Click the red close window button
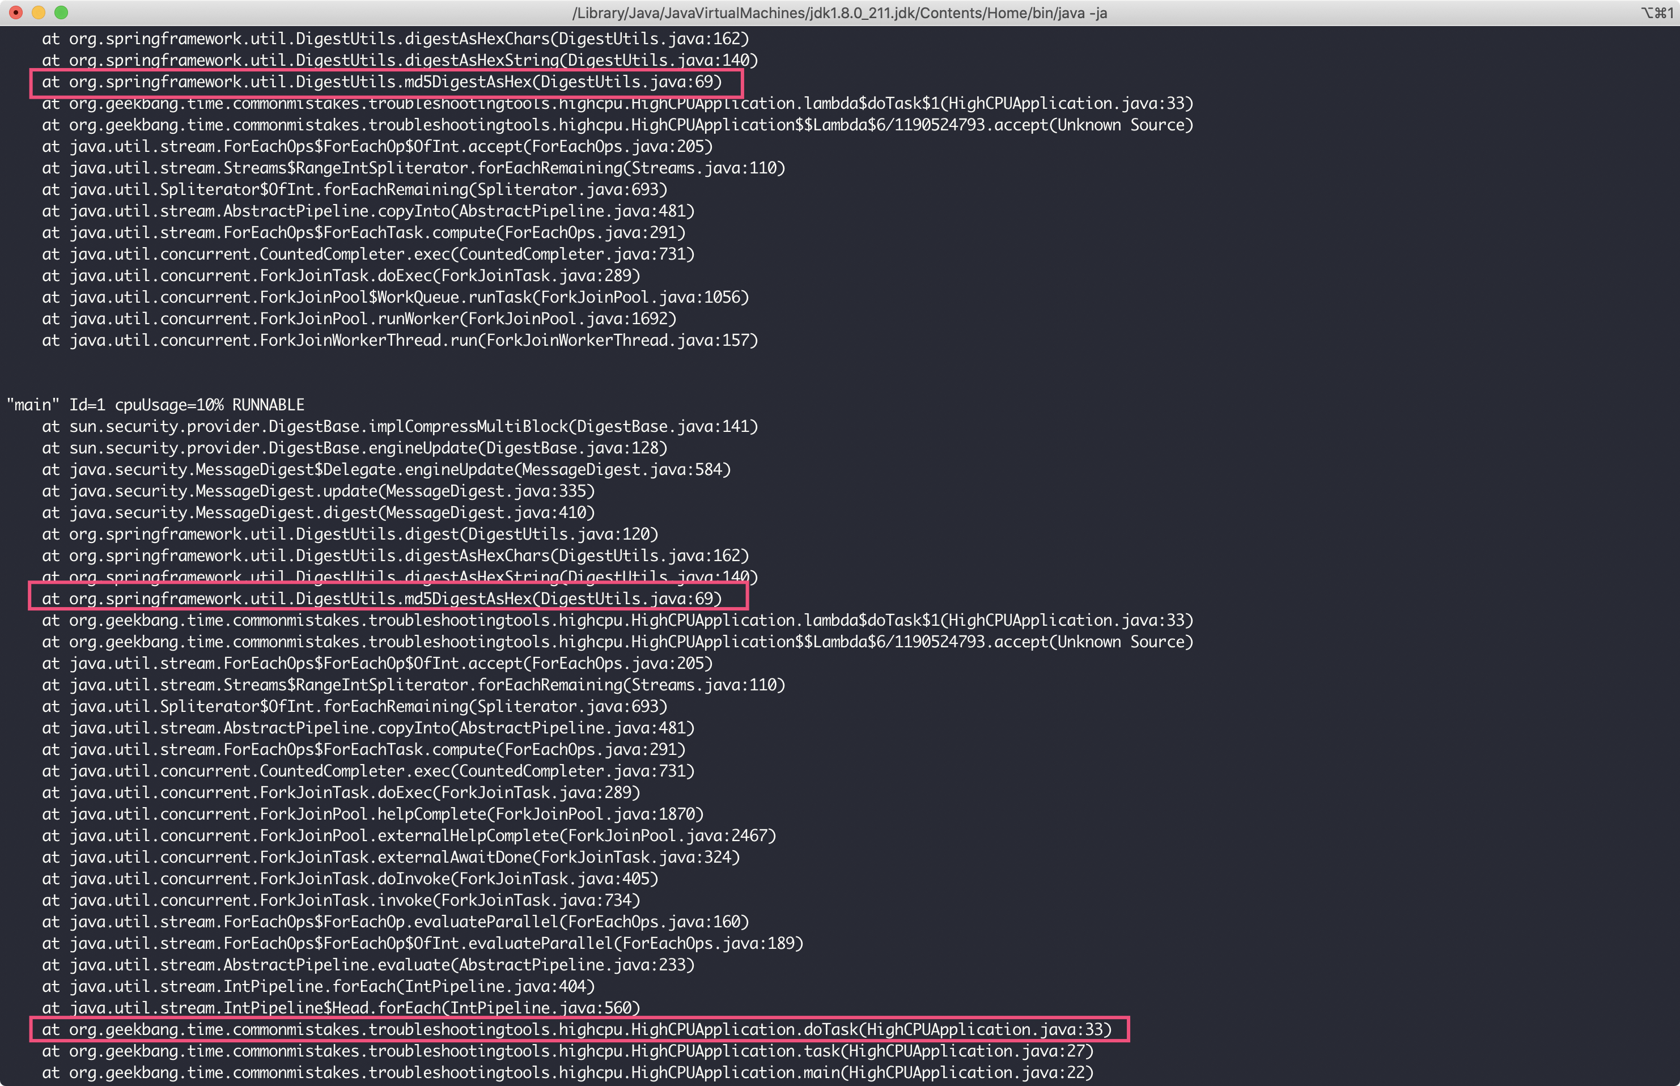Screen dimensions: 1680x1086 pyautogui.click(x=15, y=12)
